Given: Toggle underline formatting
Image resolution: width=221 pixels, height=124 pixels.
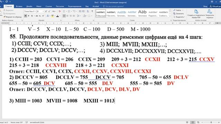Looking at the screenshot, I should [32, 16].
